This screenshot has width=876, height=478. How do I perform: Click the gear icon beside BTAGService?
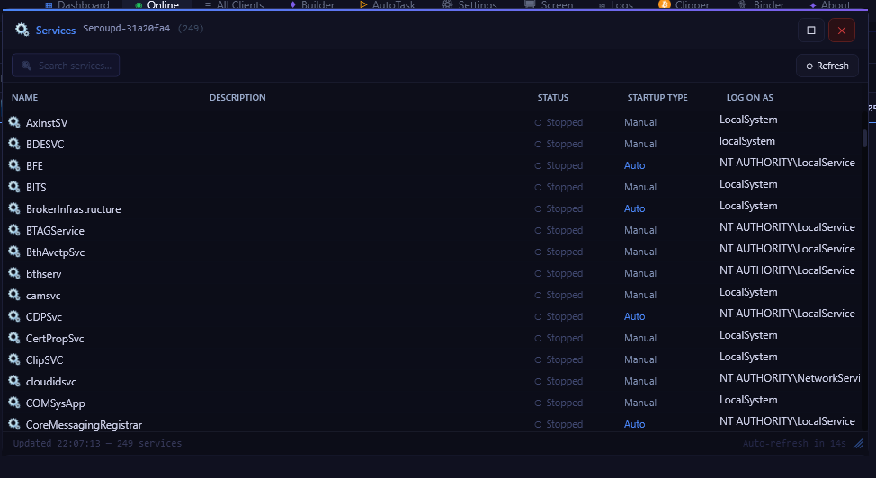click(x=14, y=230)
